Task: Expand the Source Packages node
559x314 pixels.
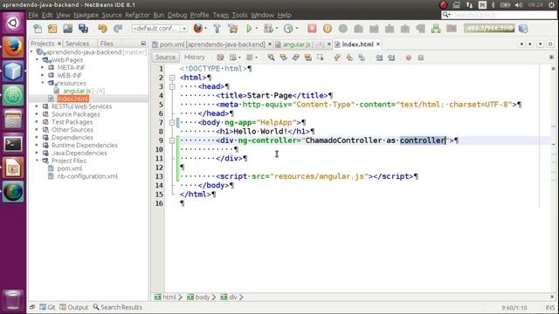Action: [x=37, y=114]
